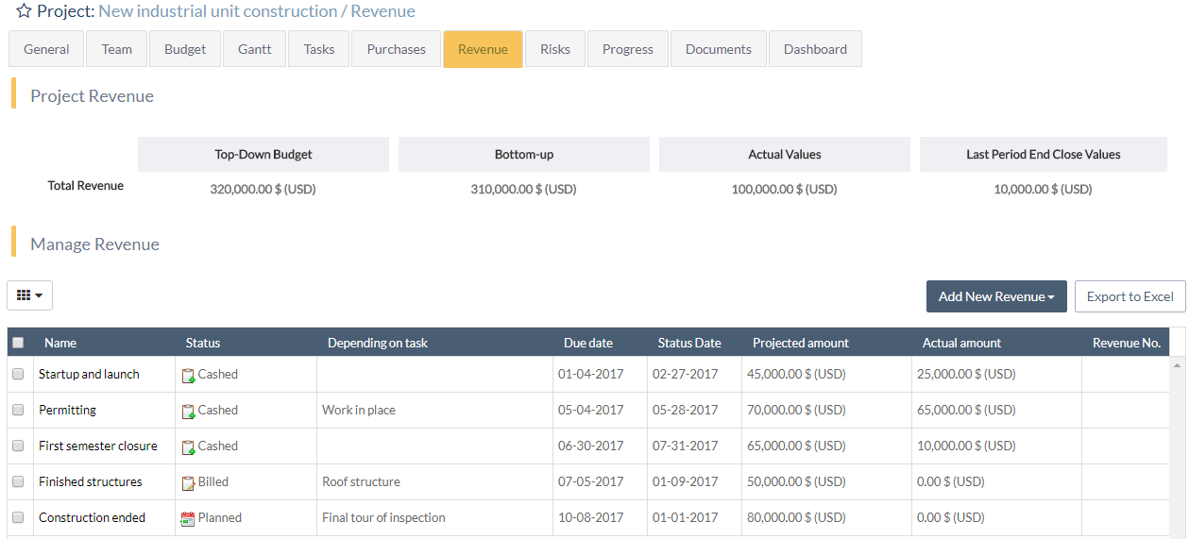Star the project as favorite
The width and height of the screenshot is (1189, 539).
pyautogui.click(x=24, y=11)
